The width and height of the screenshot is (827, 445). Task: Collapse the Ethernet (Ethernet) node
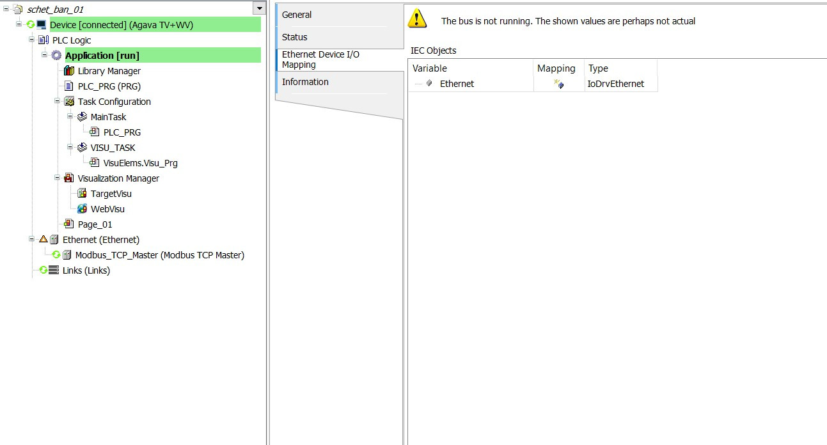pyautogui.click(x=32, y=239)
